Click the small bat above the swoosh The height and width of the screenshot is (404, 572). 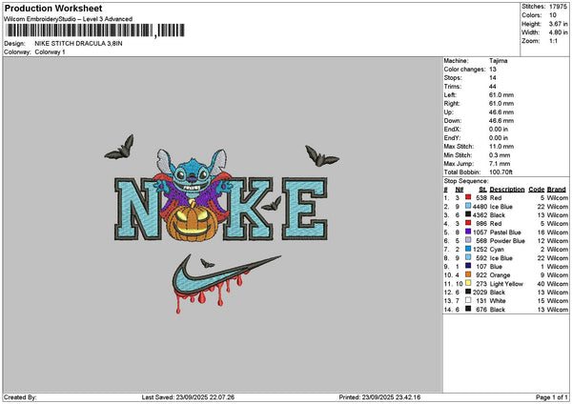(x=207, y=263)
